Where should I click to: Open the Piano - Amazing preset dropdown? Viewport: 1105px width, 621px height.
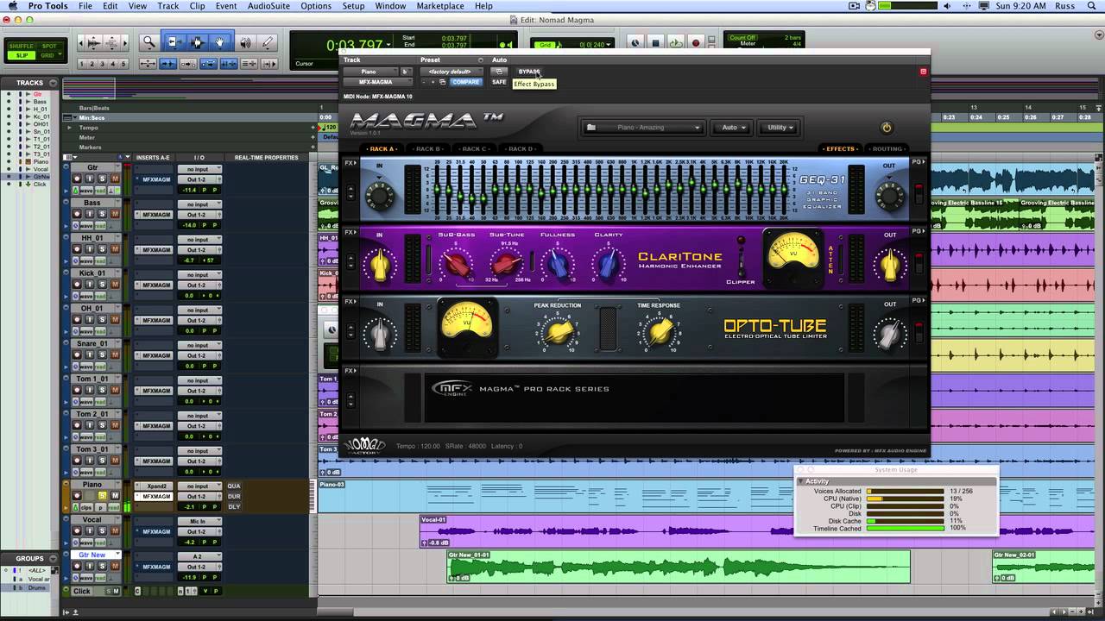pyautogui.click(x=645, y=128)
